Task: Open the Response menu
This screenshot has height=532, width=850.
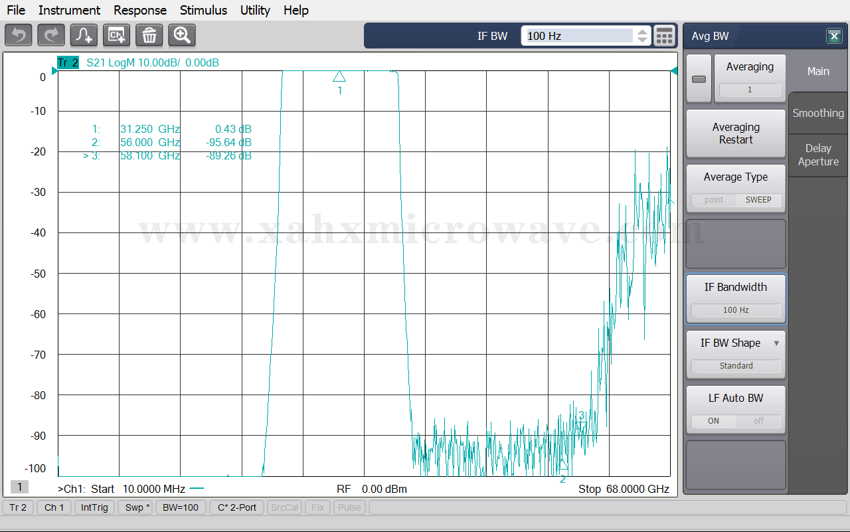Action: pos(140,10)
